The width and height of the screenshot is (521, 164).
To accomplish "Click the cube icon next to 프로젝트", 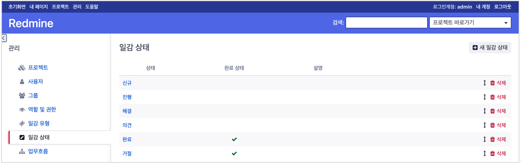I will (22, 68).
